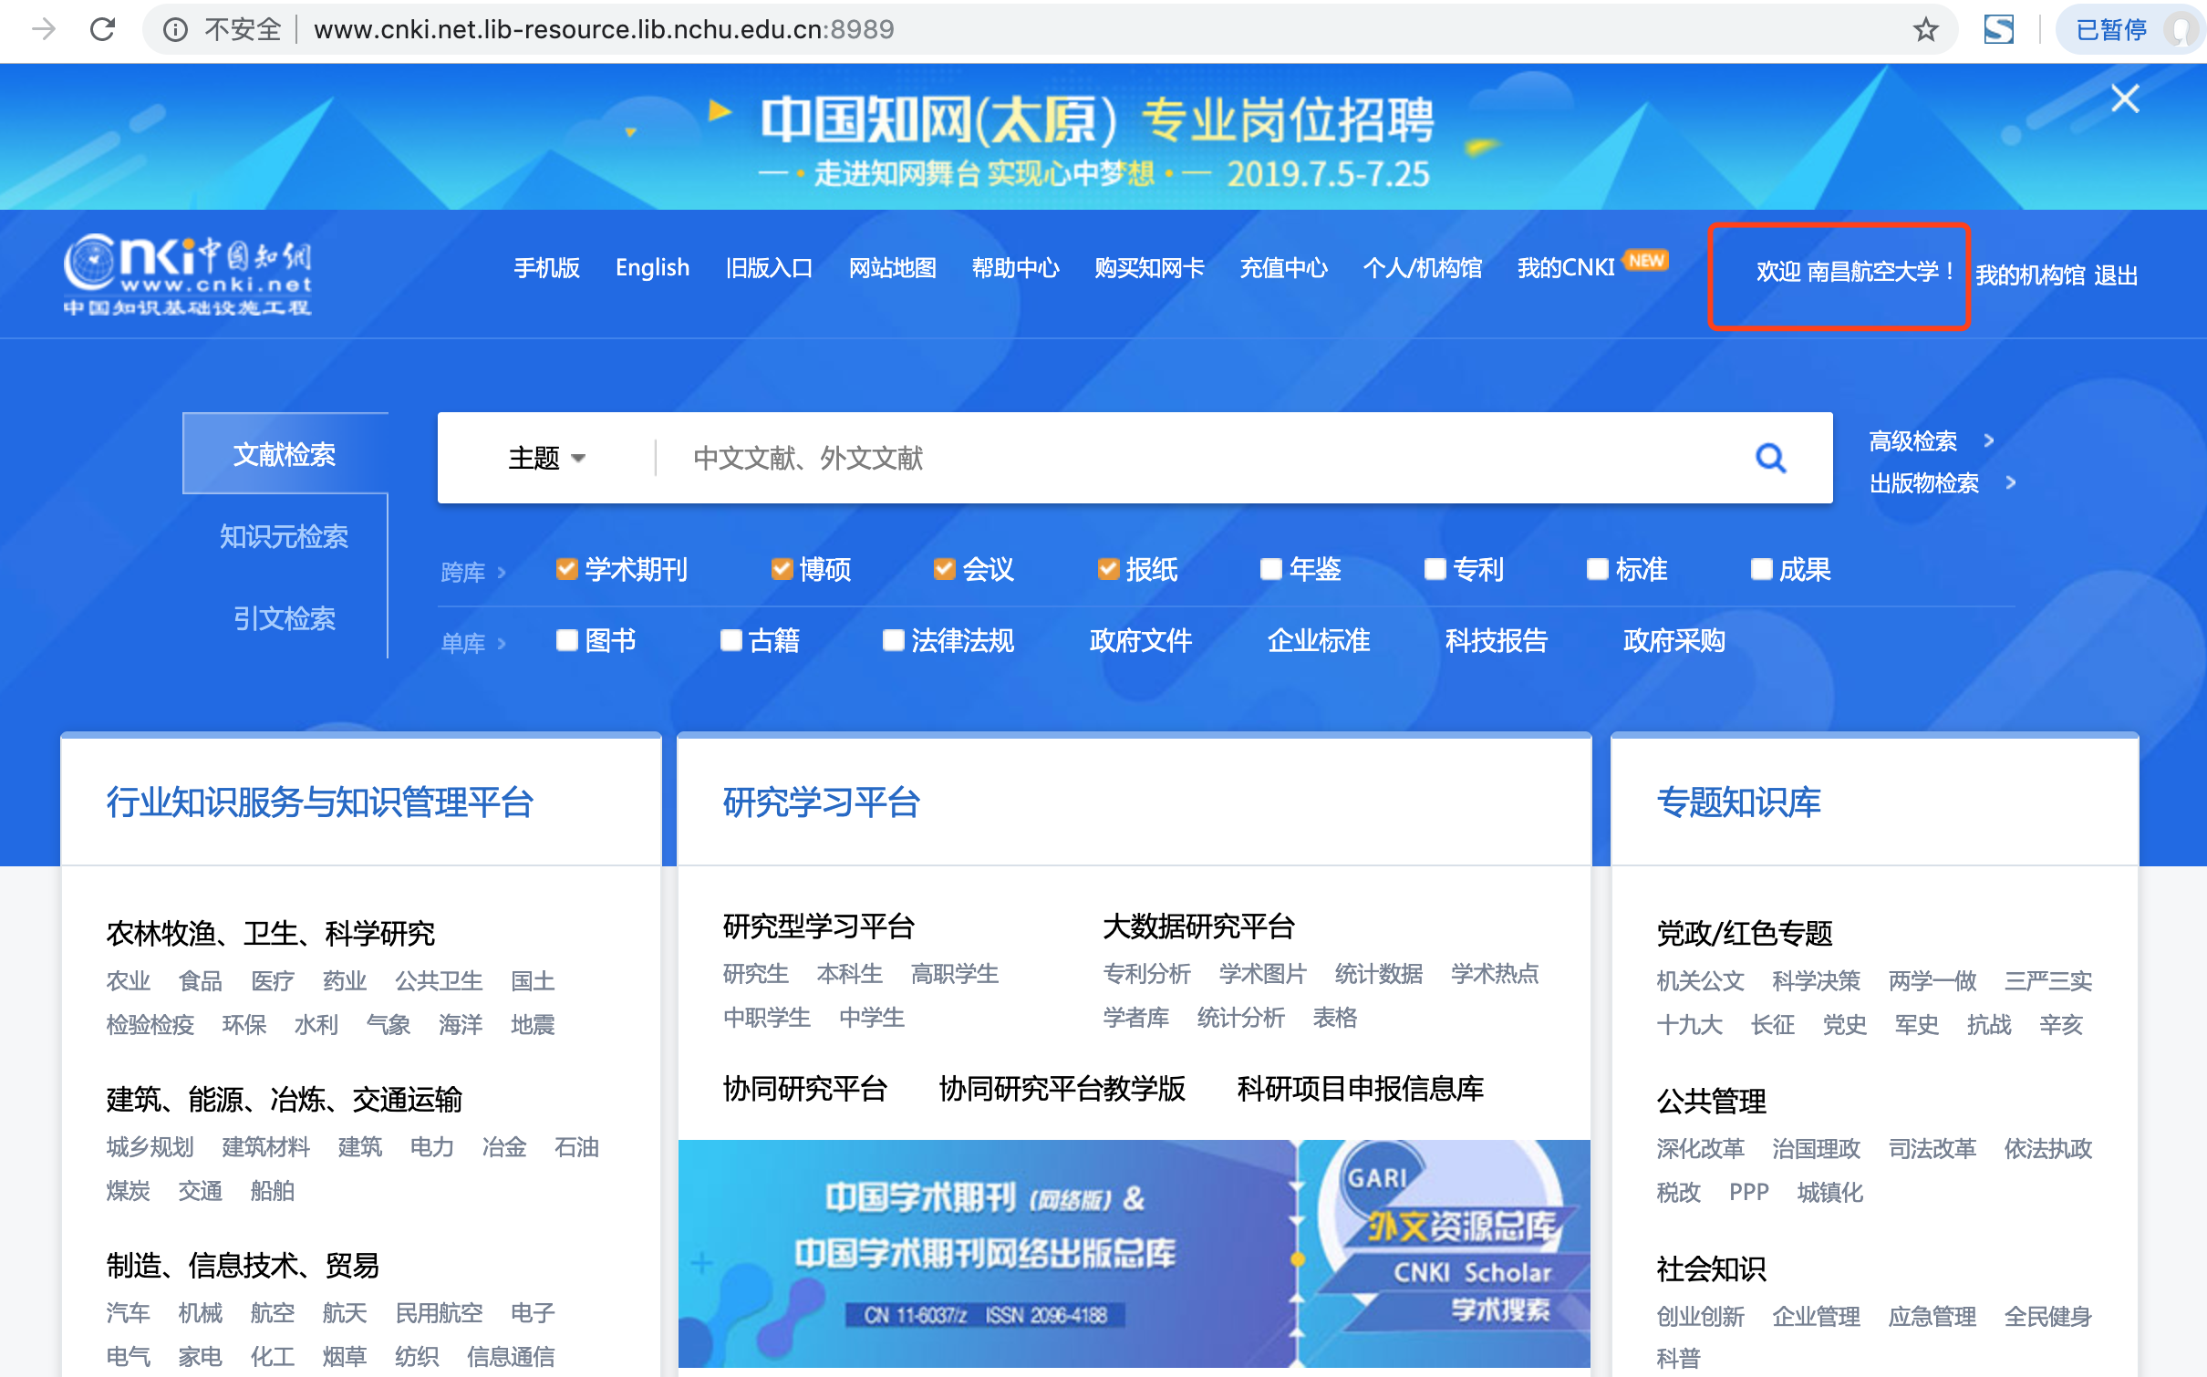Open 个人/机构馆 link
The height and width of the screenshot is (1377, 2207).
[x=1422, y=267]
